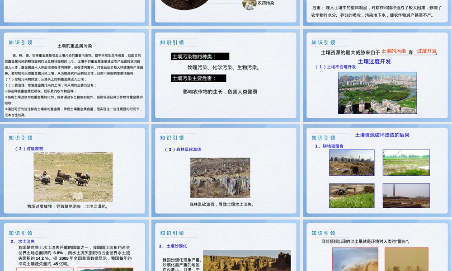
Task: Open the slide about 土壤过度开发
Action: pyautogui.click(x=377, y=75)
